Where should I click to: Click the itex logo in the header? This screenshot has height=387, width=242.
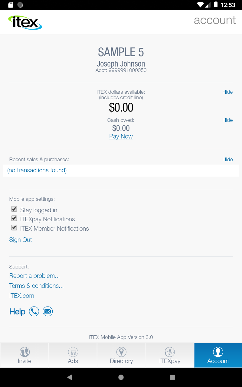pos(25,22)
